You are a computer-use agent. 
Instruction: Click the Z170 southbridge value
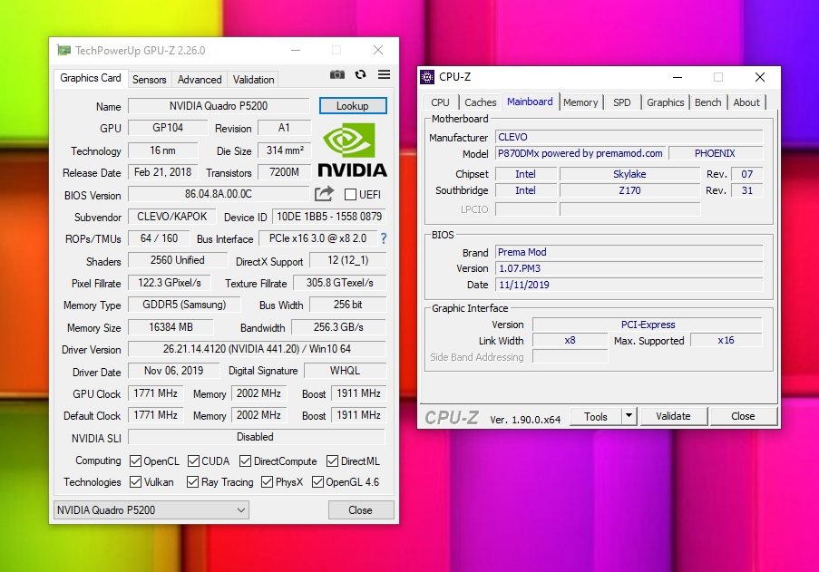[x=629, y=190]
